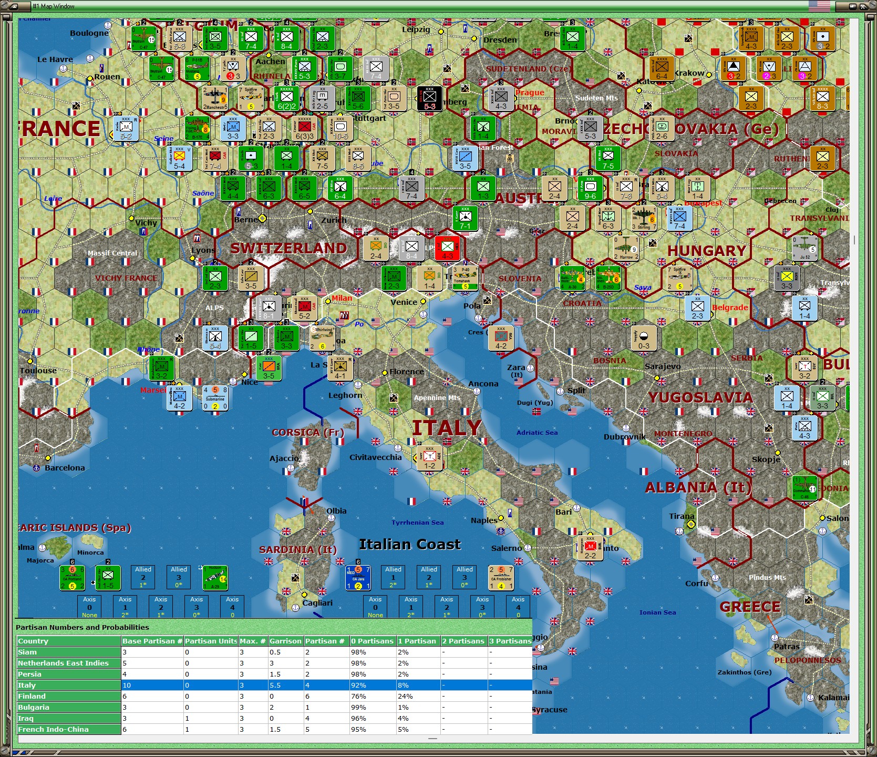Select the Persia row
This screenshot has width=877, height=757.
(x=274, y=674)
